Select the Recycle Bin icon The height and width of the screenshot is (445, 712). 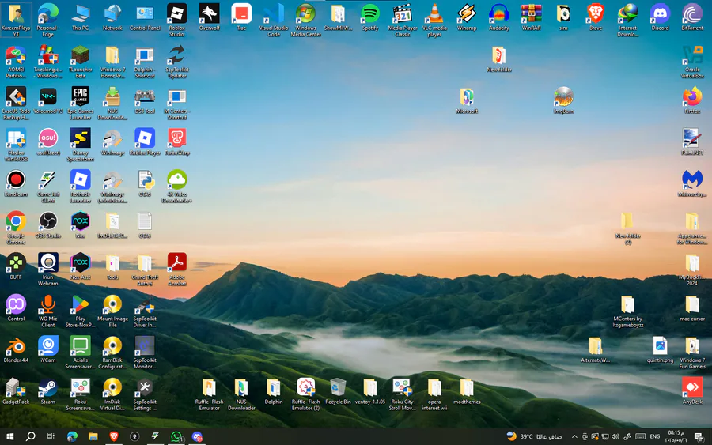coord(338,391)
